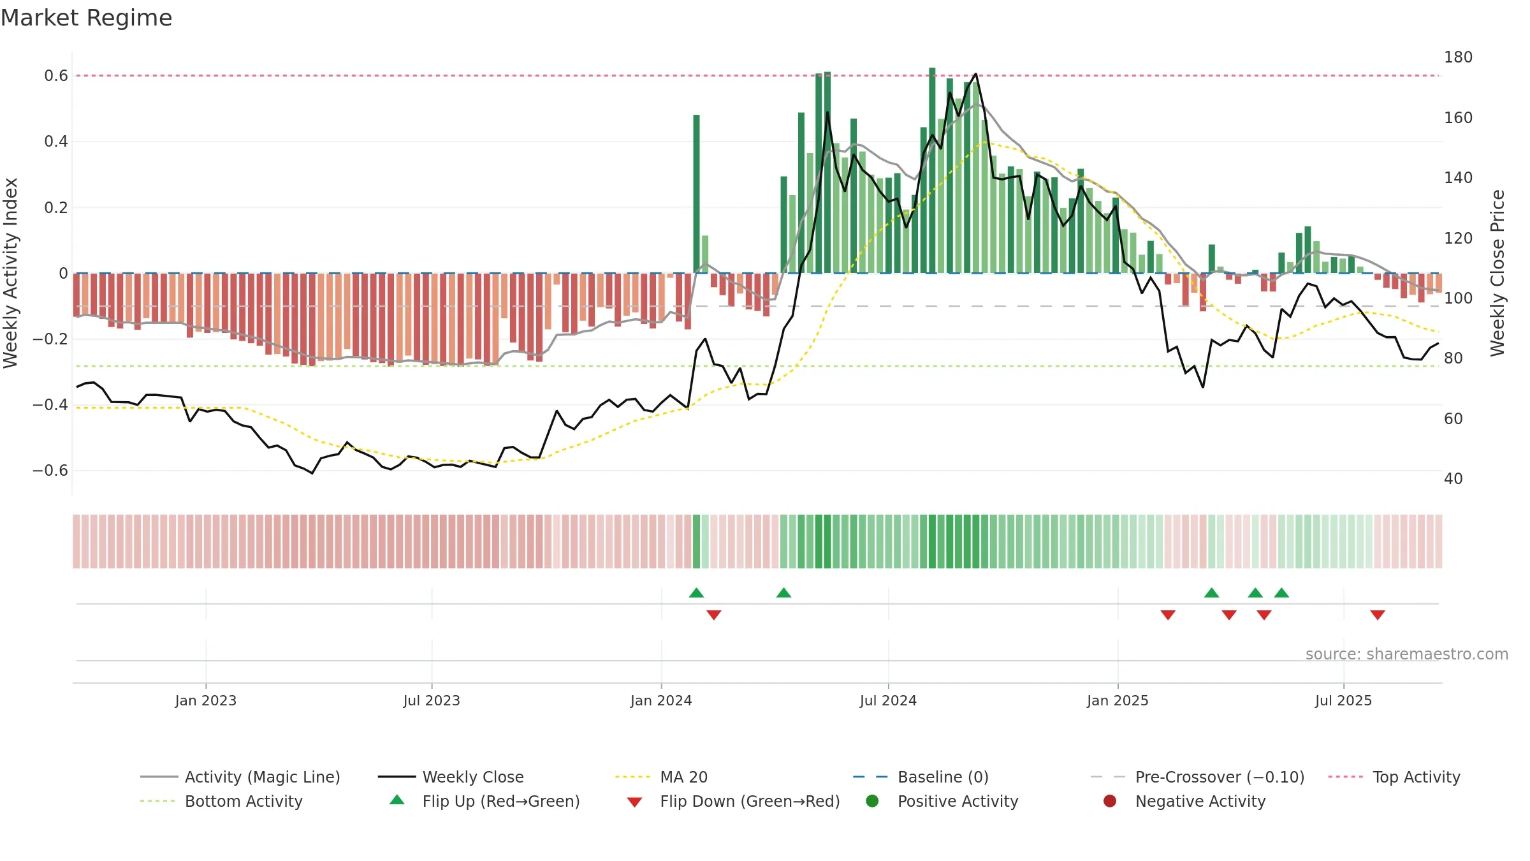Click the first red flip-down marker after Jan 2025

pos(1168,615)
